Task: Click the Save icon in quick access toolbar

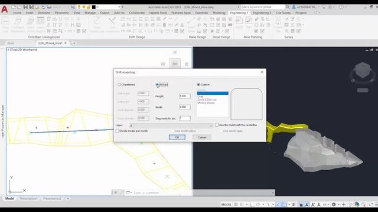Action: (x=25, y=7)
